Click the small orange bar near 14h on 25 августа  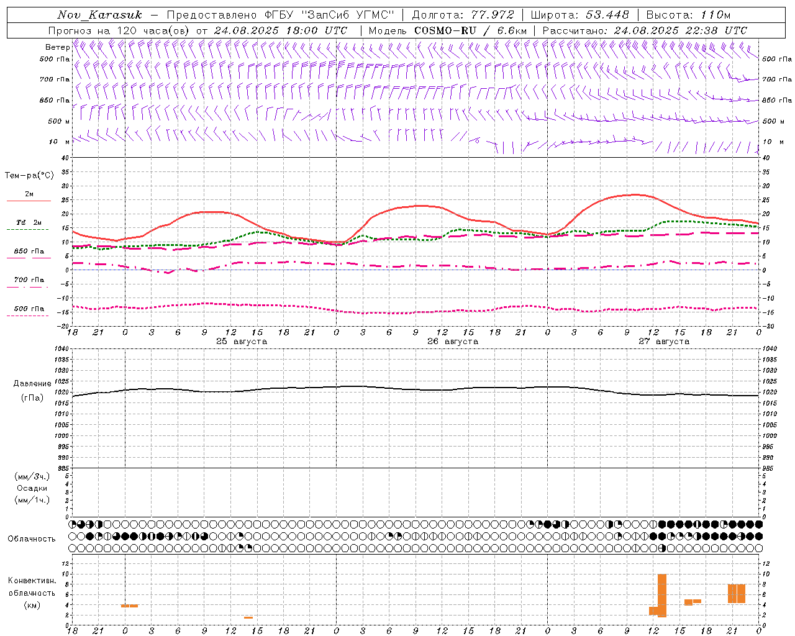coord(248,617)
